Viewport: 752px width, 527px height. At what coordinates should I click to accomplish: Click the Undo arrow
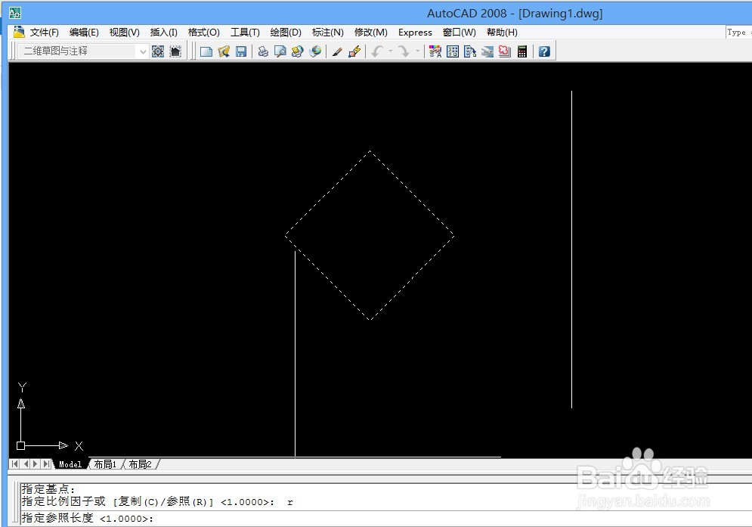tap(377, 51)
